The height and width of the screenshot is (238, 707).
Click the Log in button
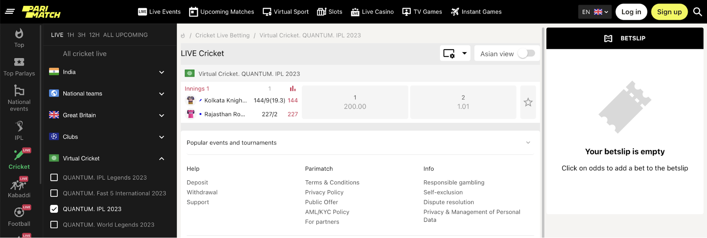point(631,12)
